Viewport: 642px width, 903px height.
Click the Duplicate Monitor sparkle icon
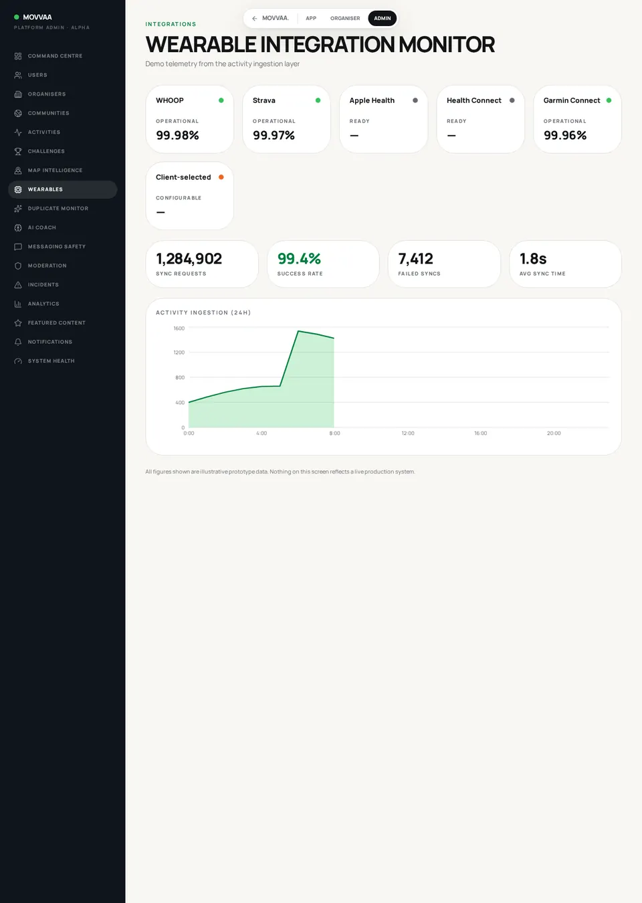point(18,209)
